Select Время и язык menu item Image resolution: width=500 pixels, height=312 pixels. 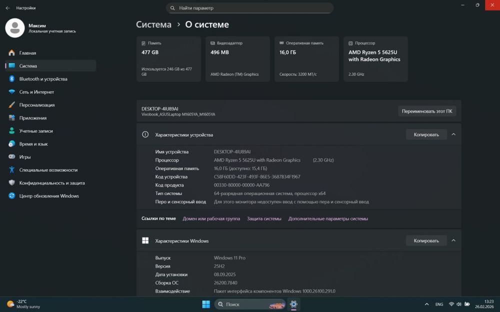coord(50,144)
